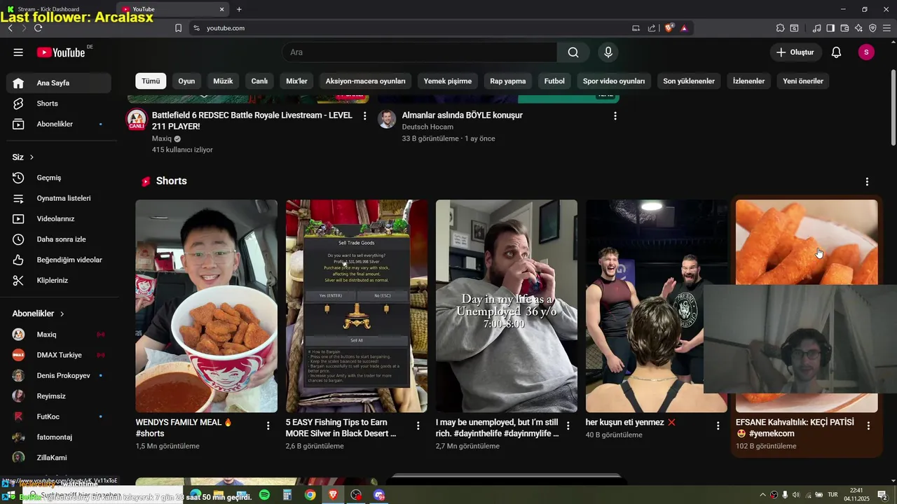The width and height of the screenshot is (897, 504).
Task: Open the DMAX Turkiye subscription
Action: pyautogui.click(x=59, y=355)
